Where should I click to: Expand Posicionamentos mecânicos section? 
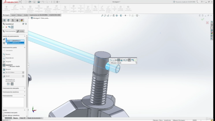pos(25,92)
